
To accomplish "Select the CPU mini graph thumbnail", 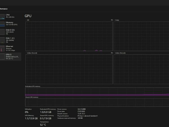I will pos(2,17).
